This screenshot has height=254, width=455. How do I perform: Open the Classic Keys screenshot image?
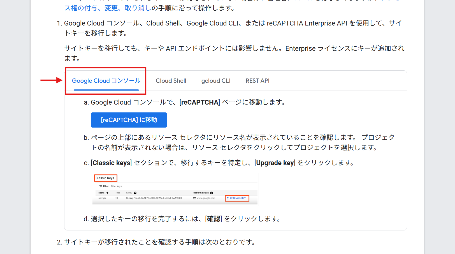(175, 190)
